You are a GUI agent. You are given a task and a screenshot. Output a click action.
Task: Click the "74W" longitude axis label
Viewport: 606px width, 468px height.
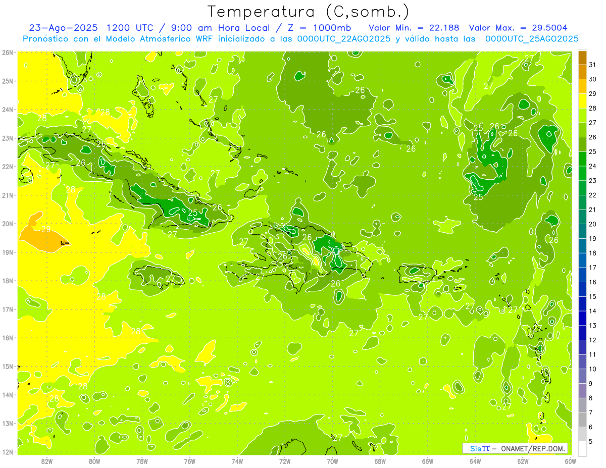coord(237,460)
